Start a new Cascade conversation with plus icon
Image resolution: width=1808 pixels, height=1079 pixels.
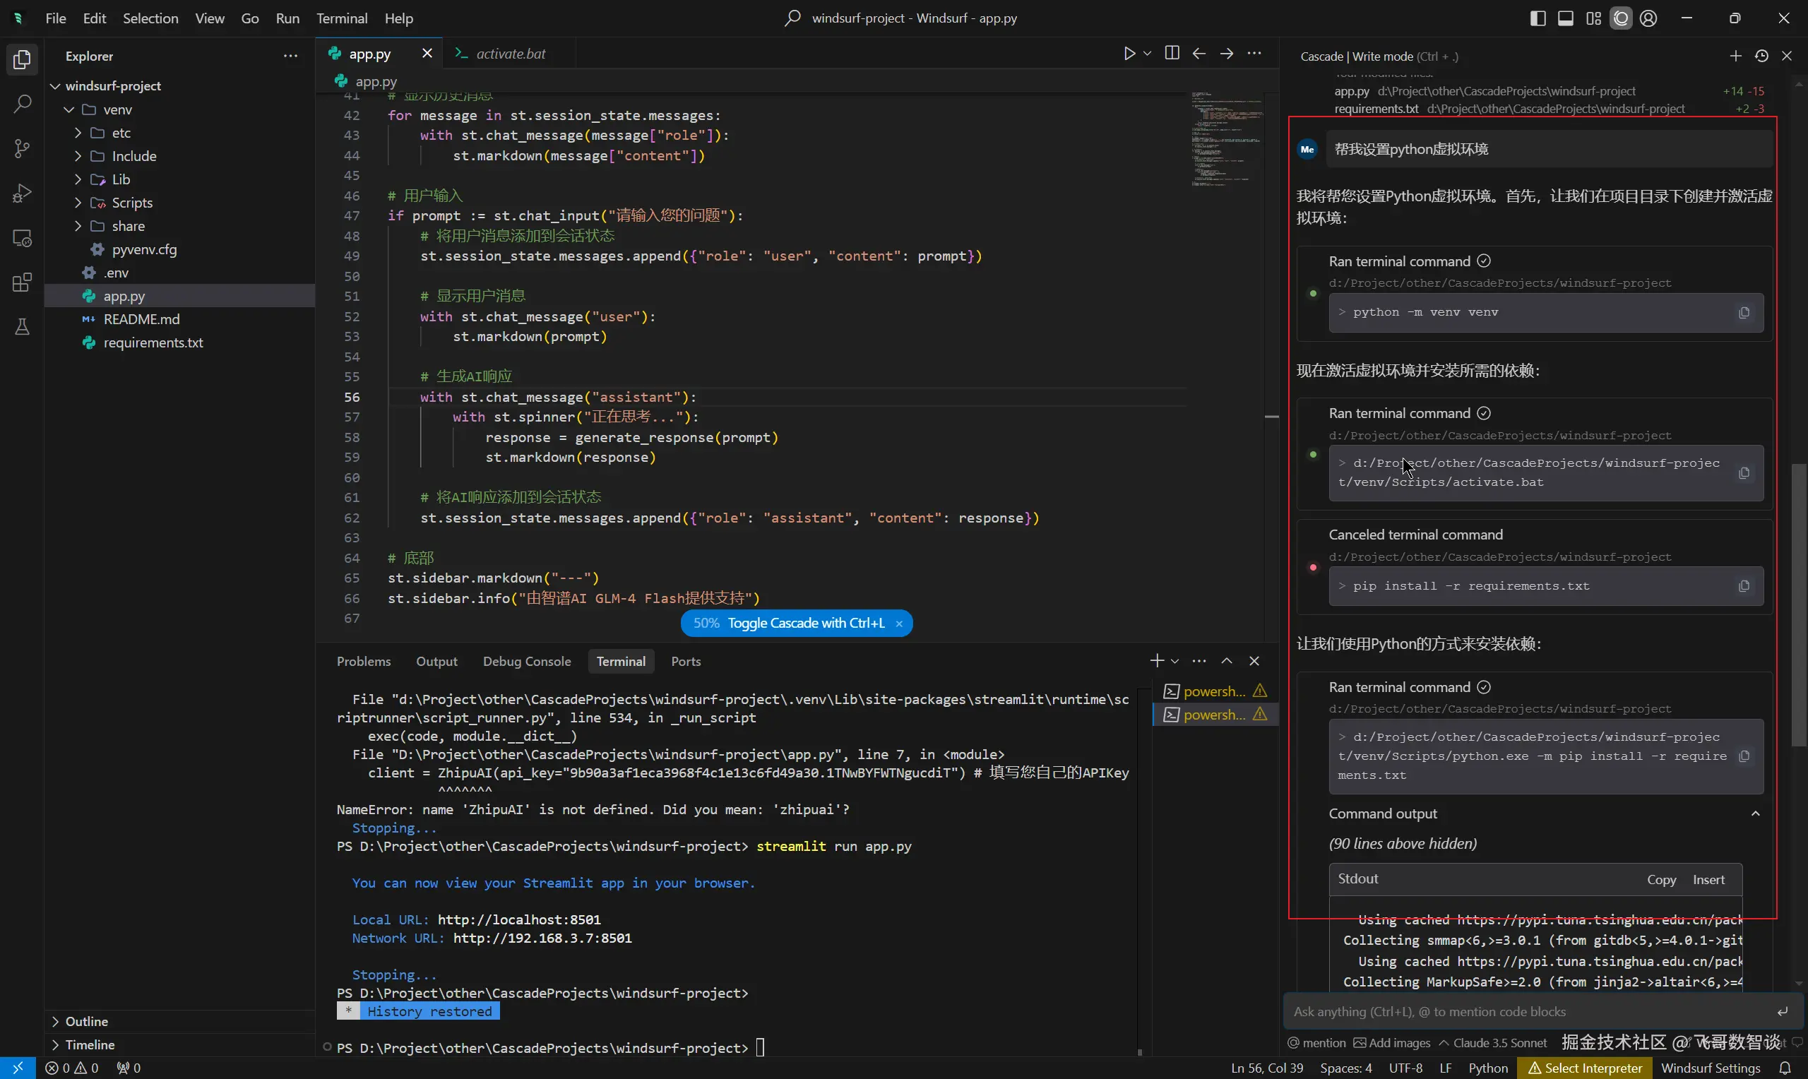pyautogui.click(x=1735, y=56)
